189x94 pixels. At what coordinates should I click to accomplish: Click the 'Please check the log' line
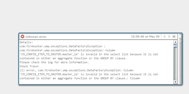[54, 62]
